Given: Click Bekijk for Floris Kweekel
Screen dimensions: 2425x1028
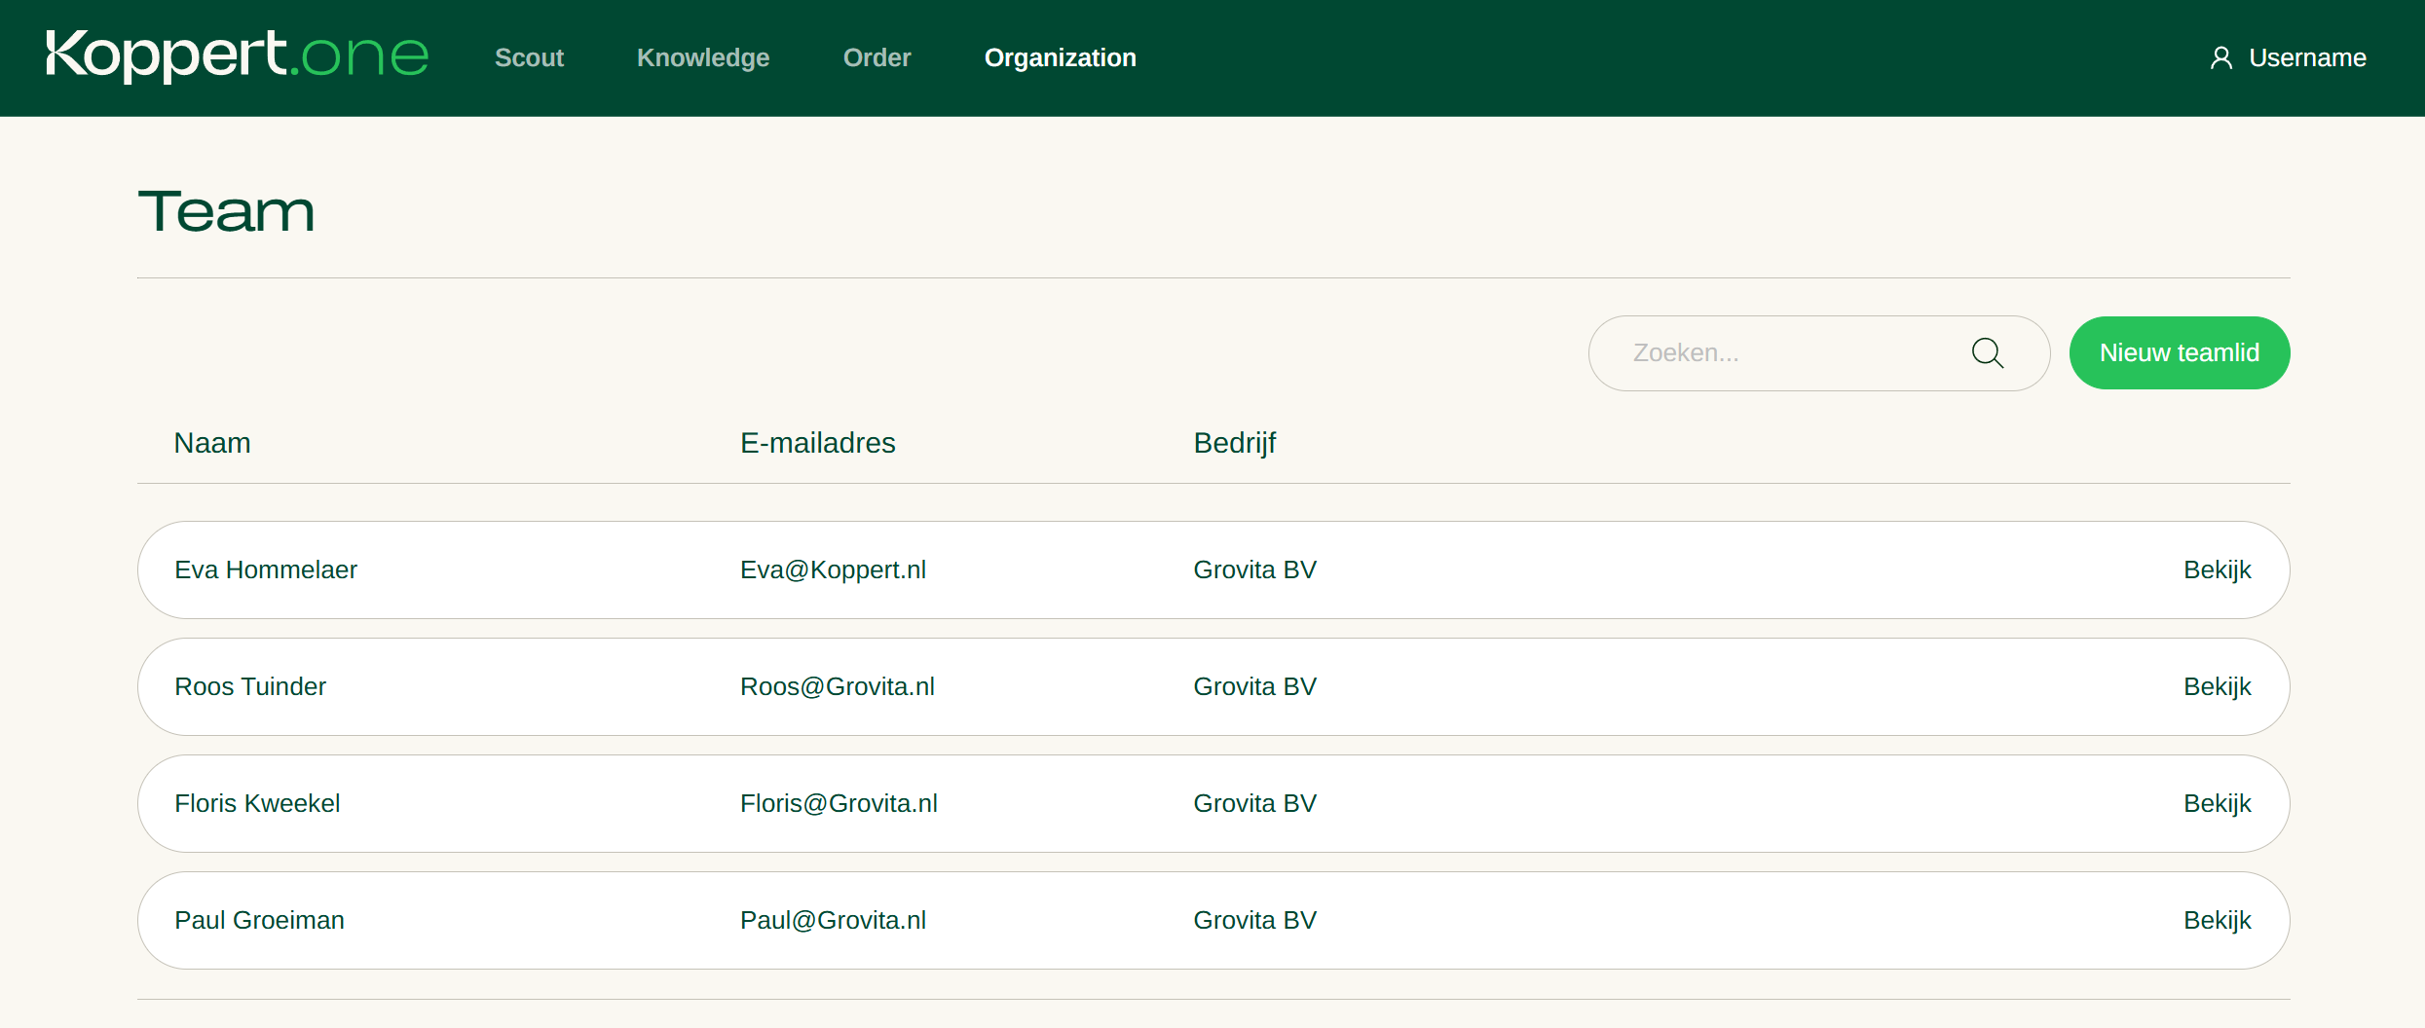Looking at the screenshot, I should 2217,803.
